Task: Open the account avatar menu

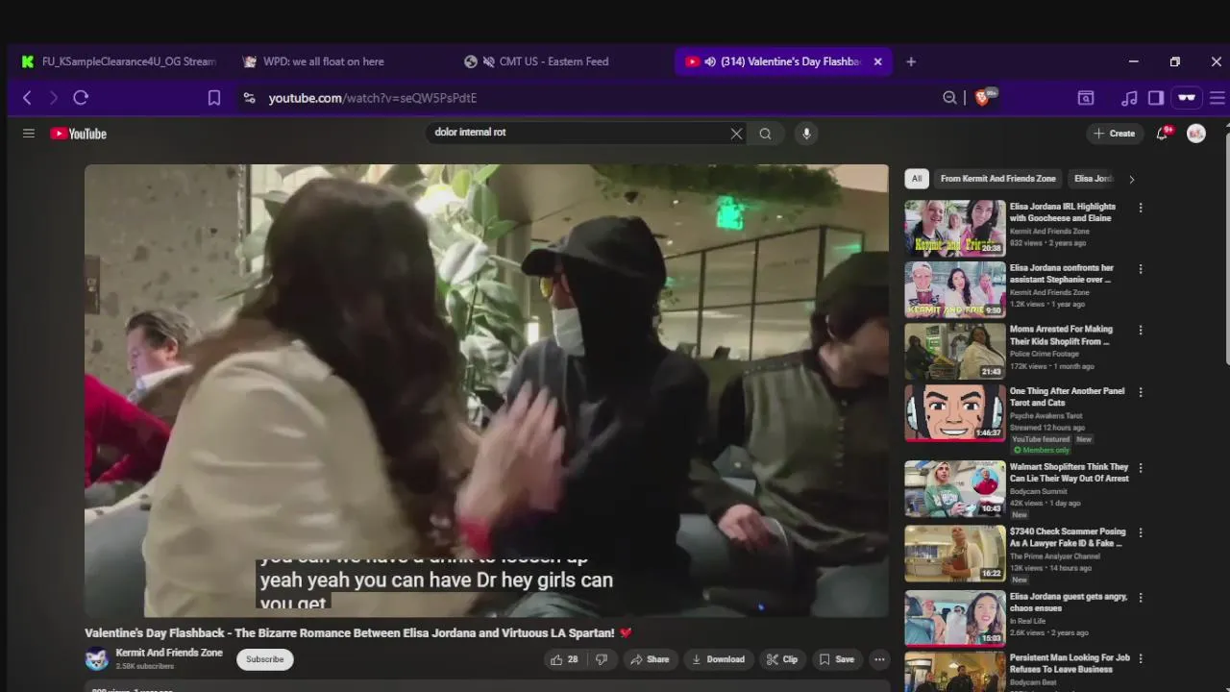Action: [x=1196, y=134]
